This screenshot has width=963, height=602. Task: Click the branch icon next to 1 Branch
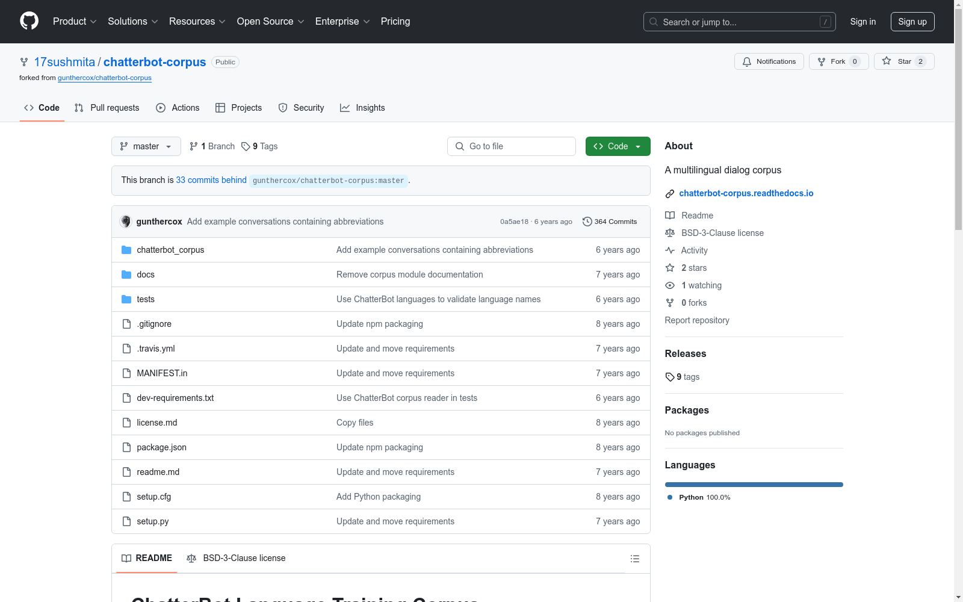click(x=194, y=146)
